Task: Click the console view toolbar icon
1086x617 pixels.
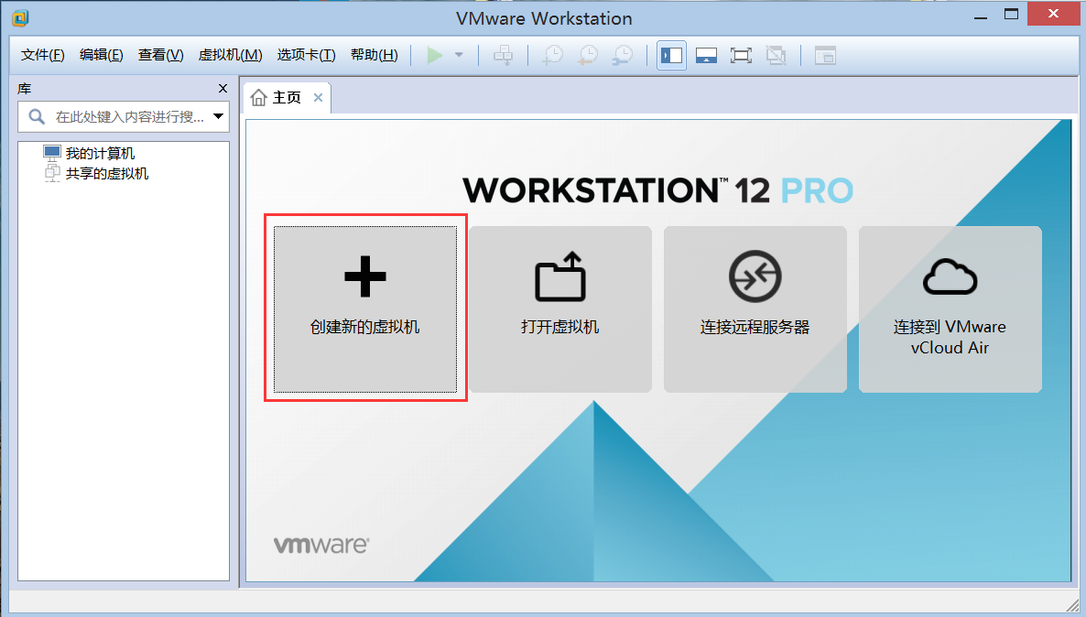Action: pyautogui.click(x=825, y=56)
